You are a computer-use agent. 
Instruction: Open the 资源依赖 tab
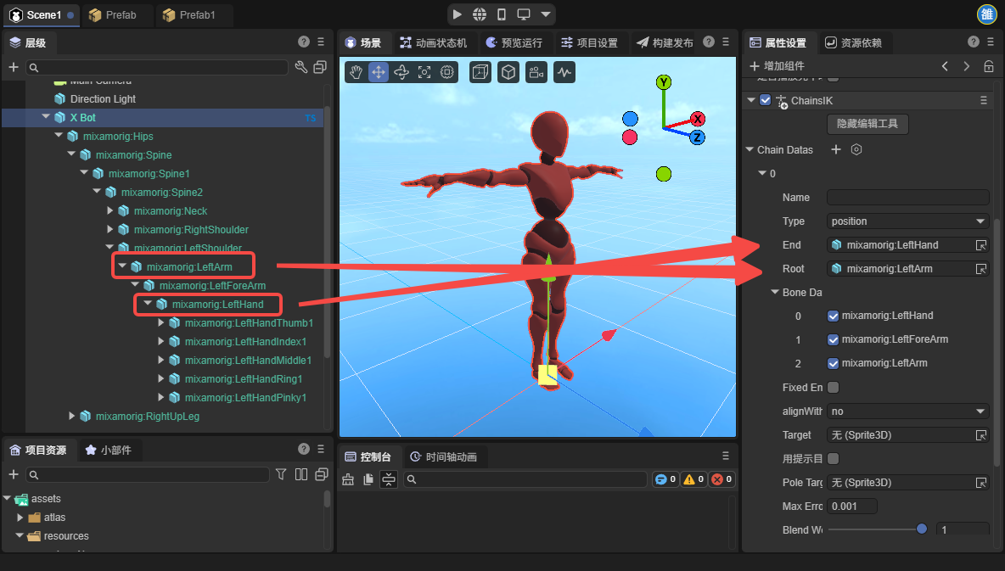tap(853, 42)
